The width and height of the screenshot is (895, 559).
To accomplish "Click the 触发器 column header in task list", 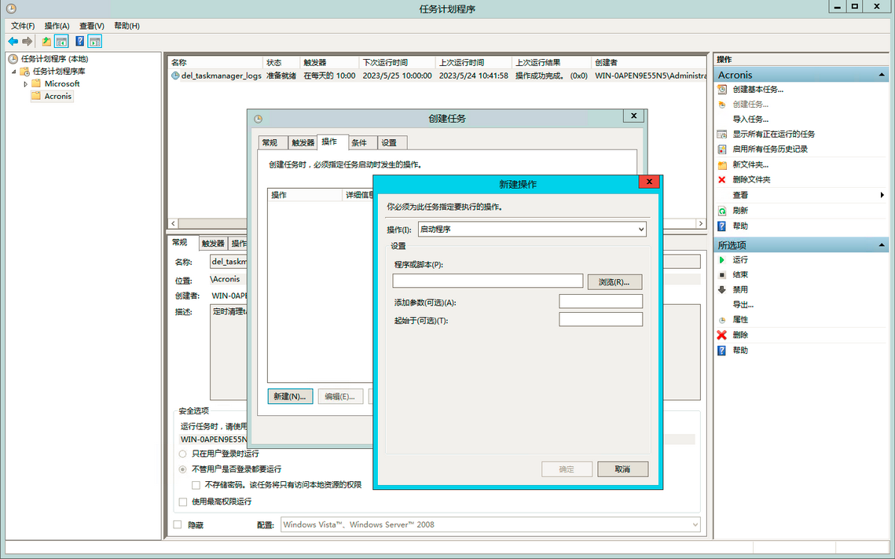I will click(328, 63).
